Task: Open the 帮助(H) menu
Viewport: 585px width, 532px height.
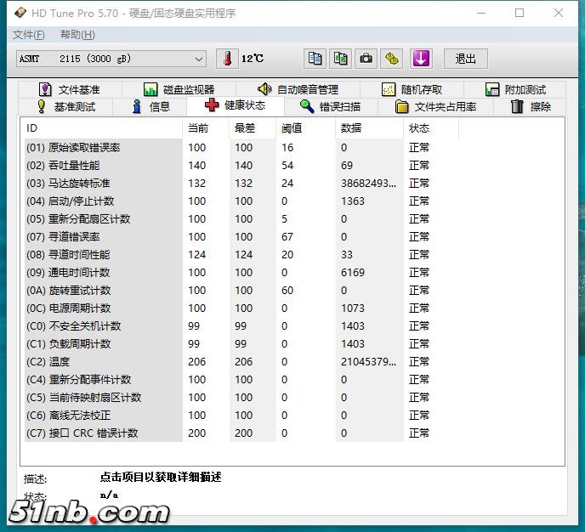Action: (x=77, y=35)
